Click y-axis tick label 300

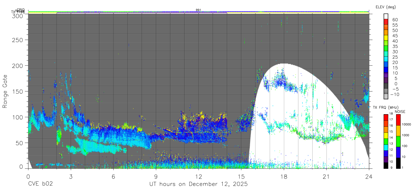tap(18, 16)
